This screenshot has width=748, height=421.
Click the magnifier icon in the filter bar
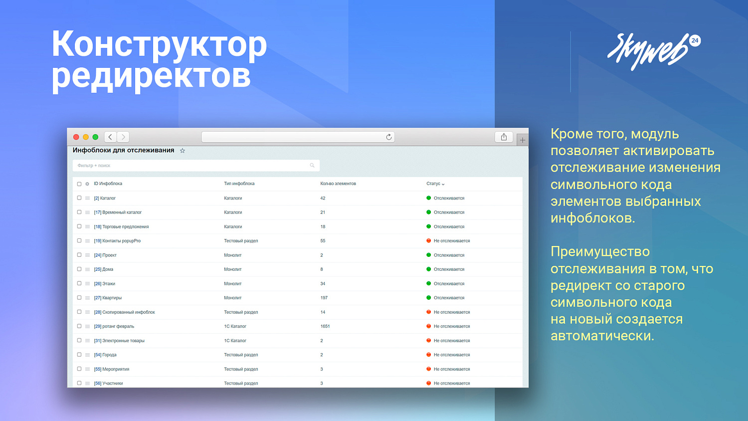coord(312,165)
